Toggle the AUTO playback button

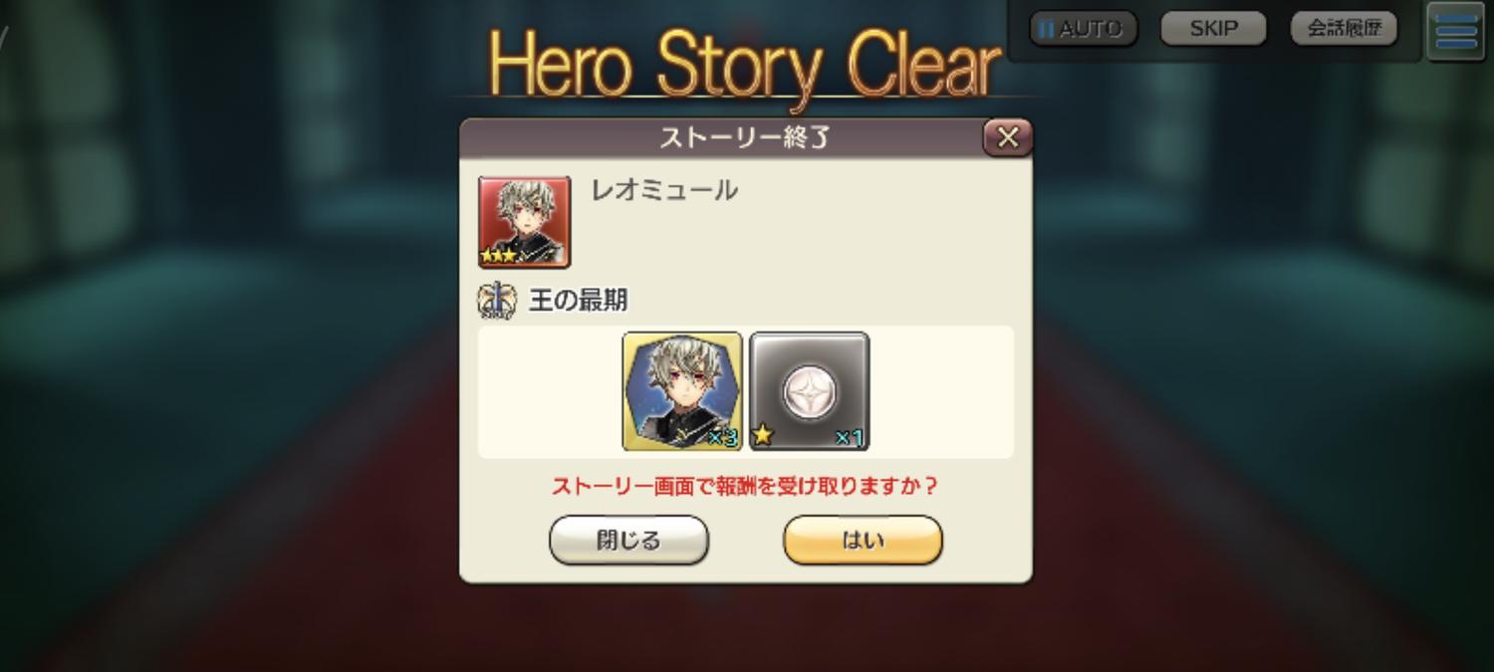click(1083, 29)
